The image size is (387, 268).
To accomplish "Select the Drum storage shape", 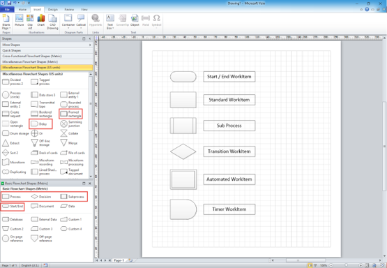I will (x=15, y=133).
